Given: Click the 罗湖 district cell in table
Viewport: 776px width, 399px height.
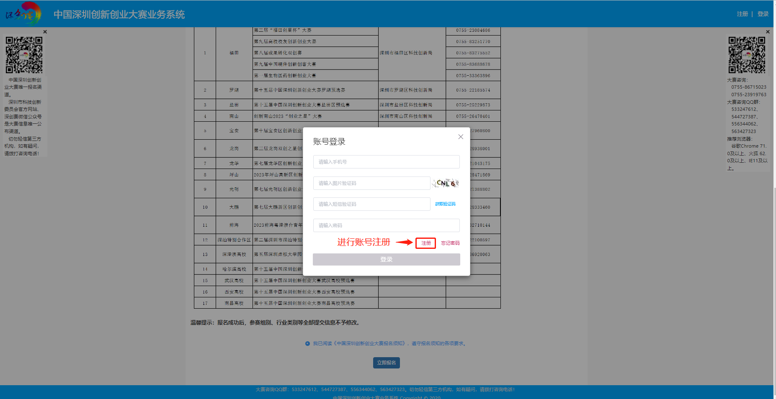Looking at the screenshot, I should 234,90.
